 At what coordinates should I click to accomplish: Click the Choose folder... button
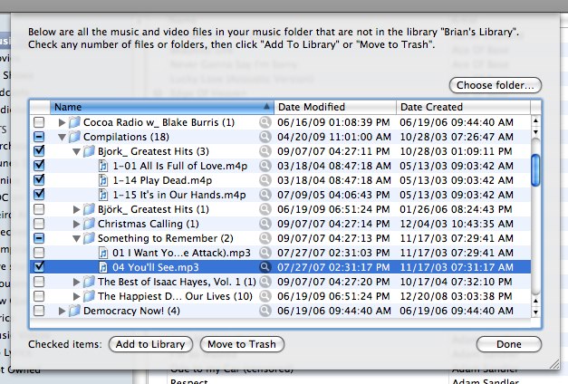[x=498, y=85]
